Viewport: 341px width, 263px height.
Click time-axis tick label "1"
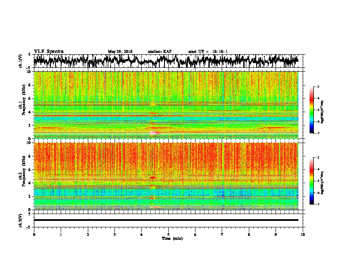61,235
